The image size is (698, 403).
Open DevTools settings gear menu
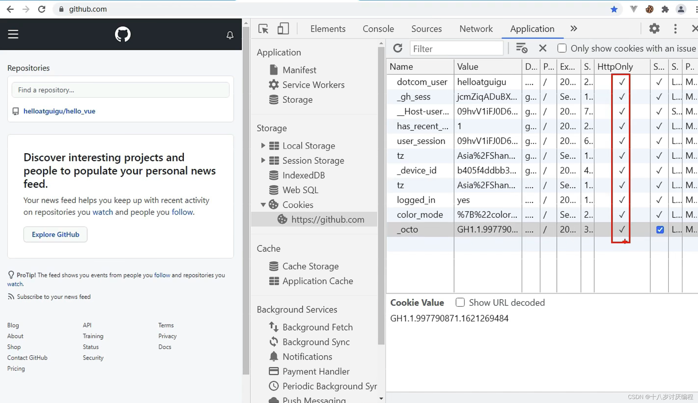[x=654, y=28]
